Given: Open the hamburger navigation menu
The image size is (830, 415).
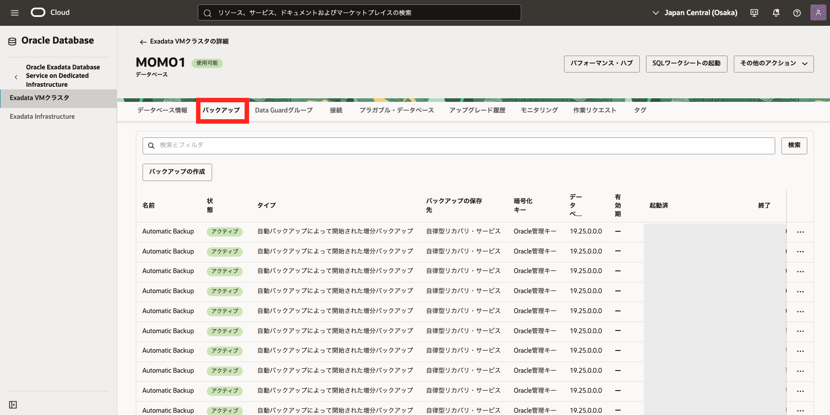Looking at the screenshot, I should (x=15, y=13).
